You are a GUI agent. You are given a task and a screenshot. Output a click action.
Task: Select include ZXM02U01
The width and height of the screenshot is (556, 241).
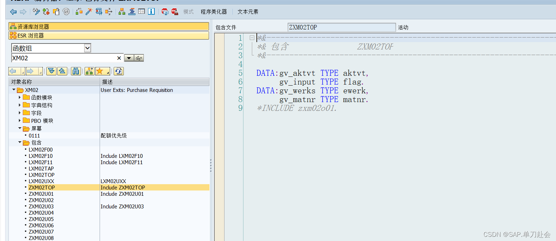coord(41,194)
